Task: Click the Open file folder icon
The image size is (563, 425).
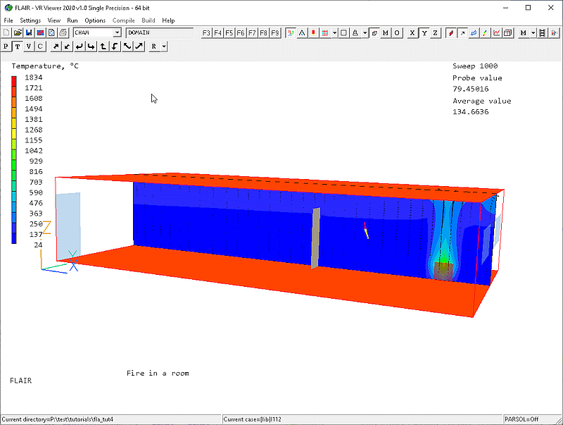Action: [x=18, y=32]
